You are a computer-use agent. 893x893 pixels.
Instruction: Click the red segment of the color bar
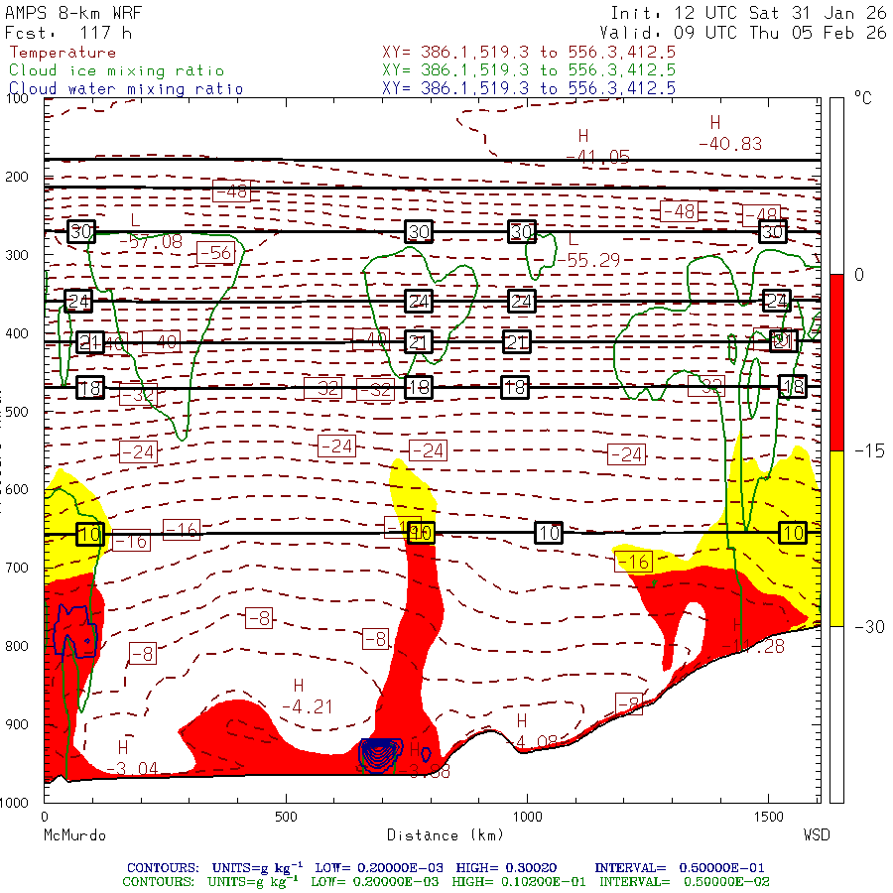tap(836, 362)
